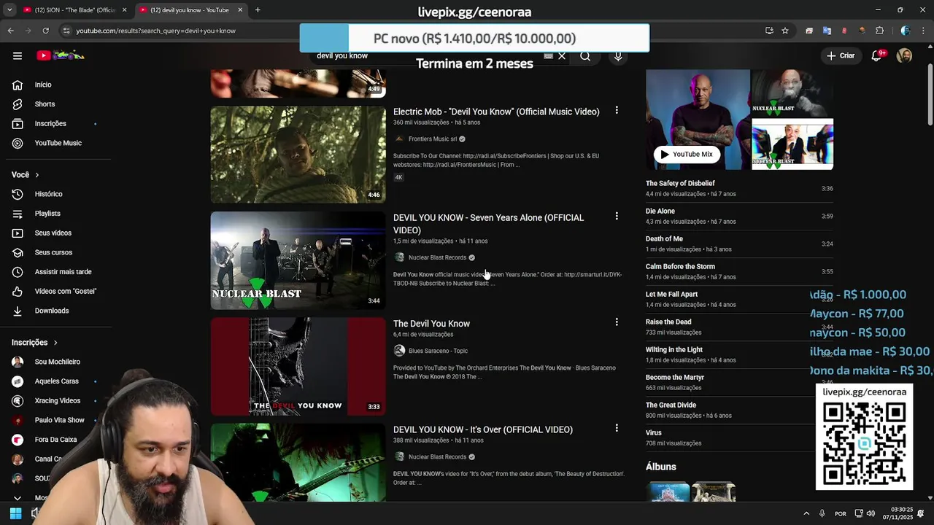The width and height of the screenshot is (934, 525).
Task: Click the YouTube logo
Action: (61, 55)
